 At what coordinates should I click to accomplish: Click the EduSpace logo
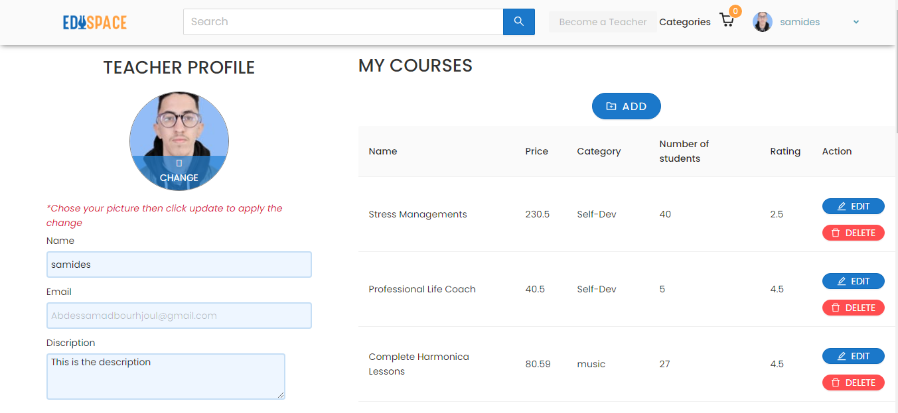pos(95,23)
